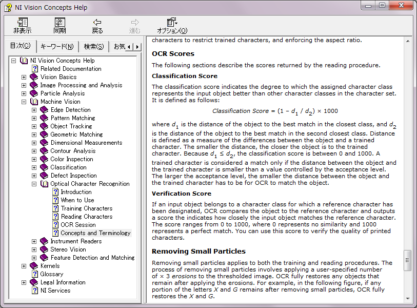Click the open book icon for Optical Character Recognition

(44, 184)
